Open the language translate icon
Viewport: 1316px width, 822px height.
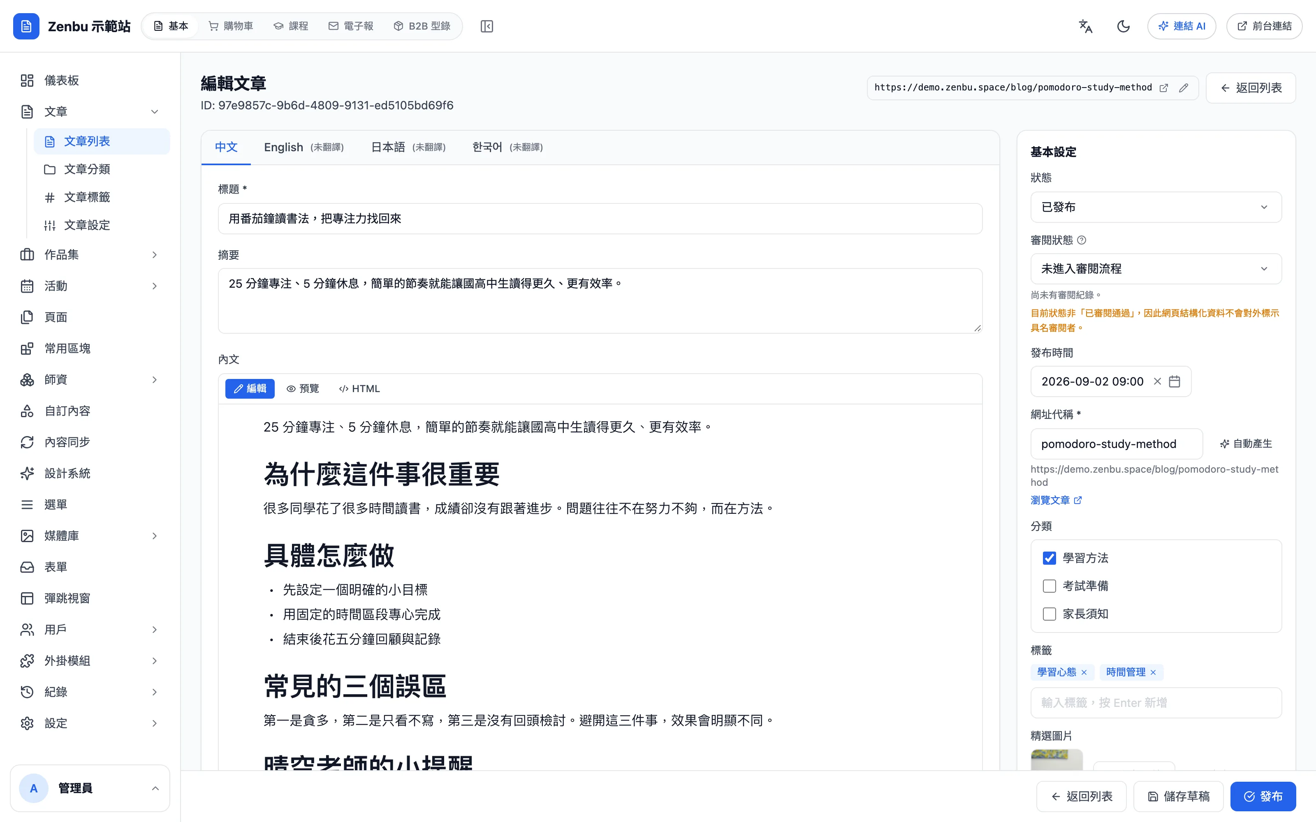pos(1085,26)
